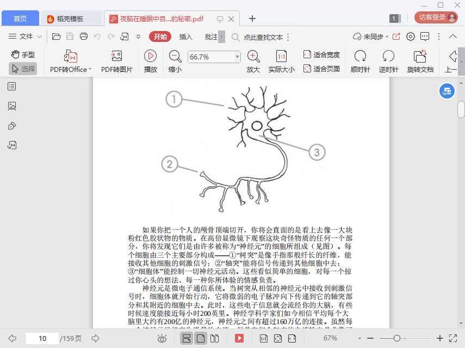This screenshot has height=348, width=465.
Task: Expand more ribbon tabs arrow
Action: [x=221, y=37]
